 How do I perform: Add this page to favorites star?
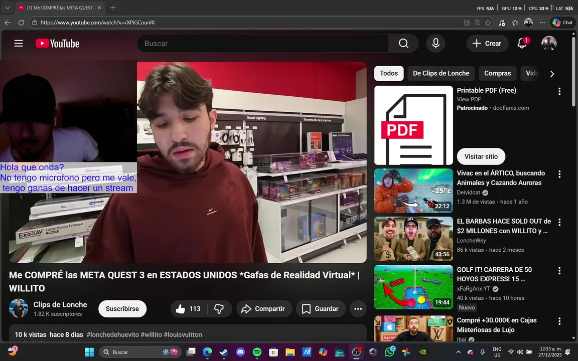coord(488,23)
